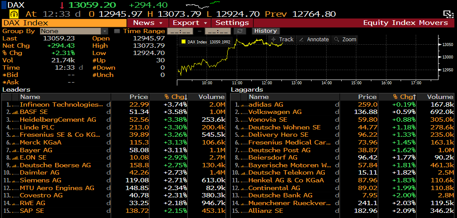Select Fresenius Medical Care row

(342, 142)
